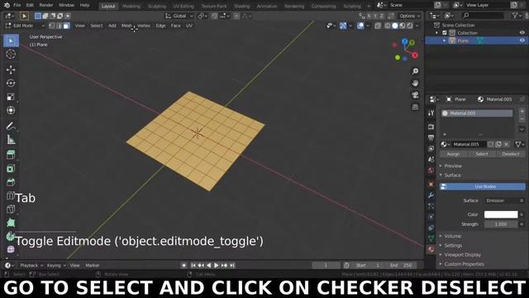Viewport: 529px width, 298px height.
Task: Open the Mesh menu
Action: click(x=126, y=26)
